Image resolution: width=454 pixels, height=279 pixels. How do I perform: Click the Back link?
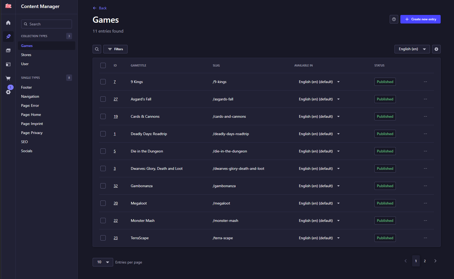point(100,8)
